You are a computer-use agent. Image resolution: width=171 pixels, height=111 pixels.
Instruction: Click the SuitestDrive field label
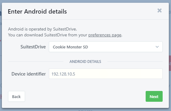(33, 47)
